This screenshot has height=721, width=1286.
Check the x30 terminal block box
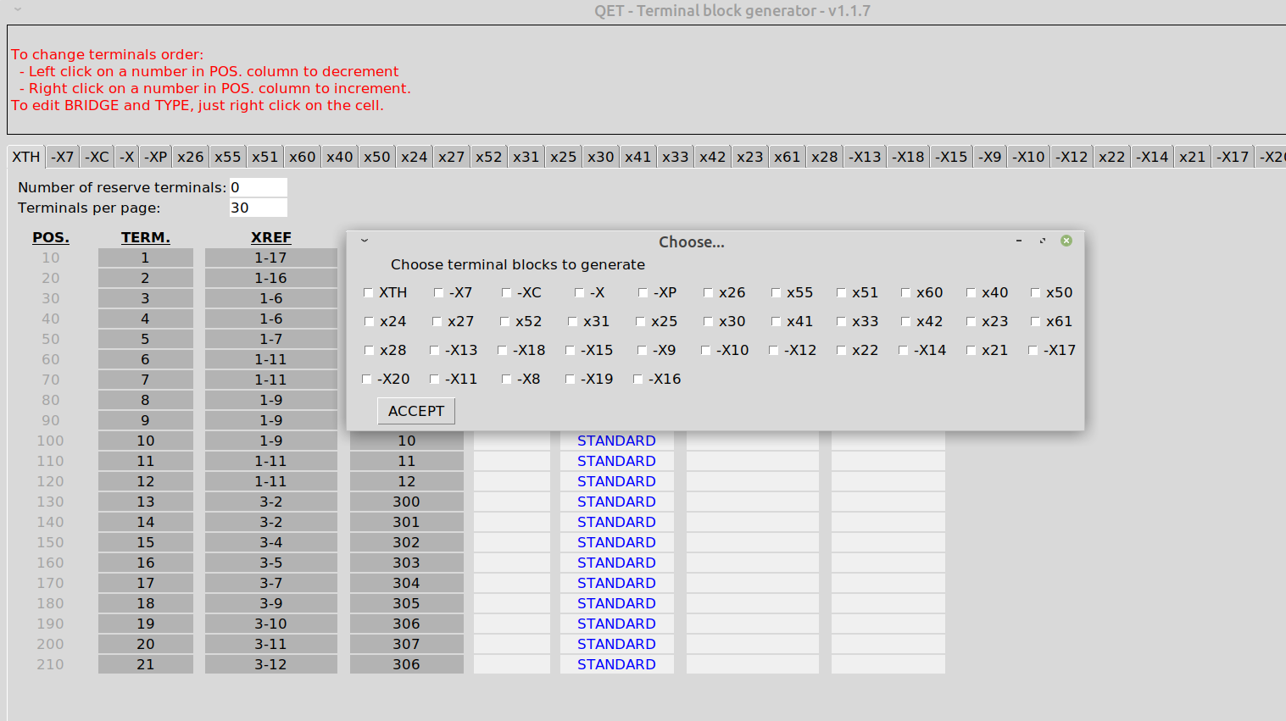pyautogui.click(x=708, y=322)
